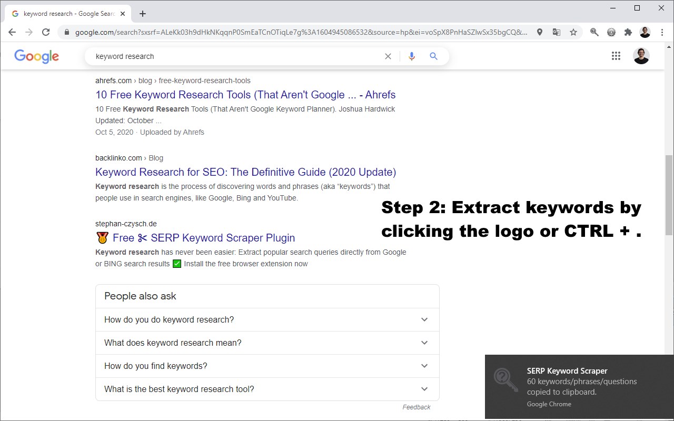Open the Chrome three-dot menu

tap(662, 32)
